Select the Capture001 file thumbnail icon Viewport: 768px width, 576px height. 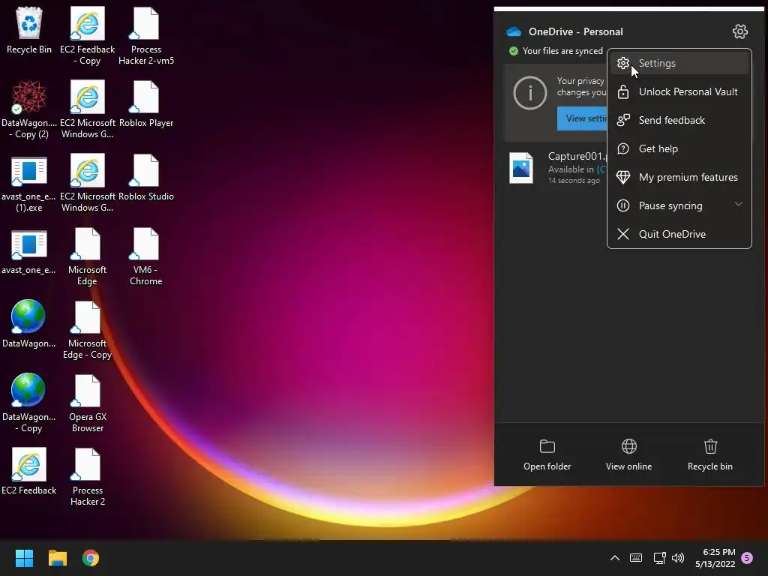click(x=520, y=168)
